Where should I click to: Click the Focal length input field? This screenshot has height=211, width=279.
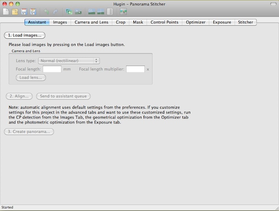[52, 69]
